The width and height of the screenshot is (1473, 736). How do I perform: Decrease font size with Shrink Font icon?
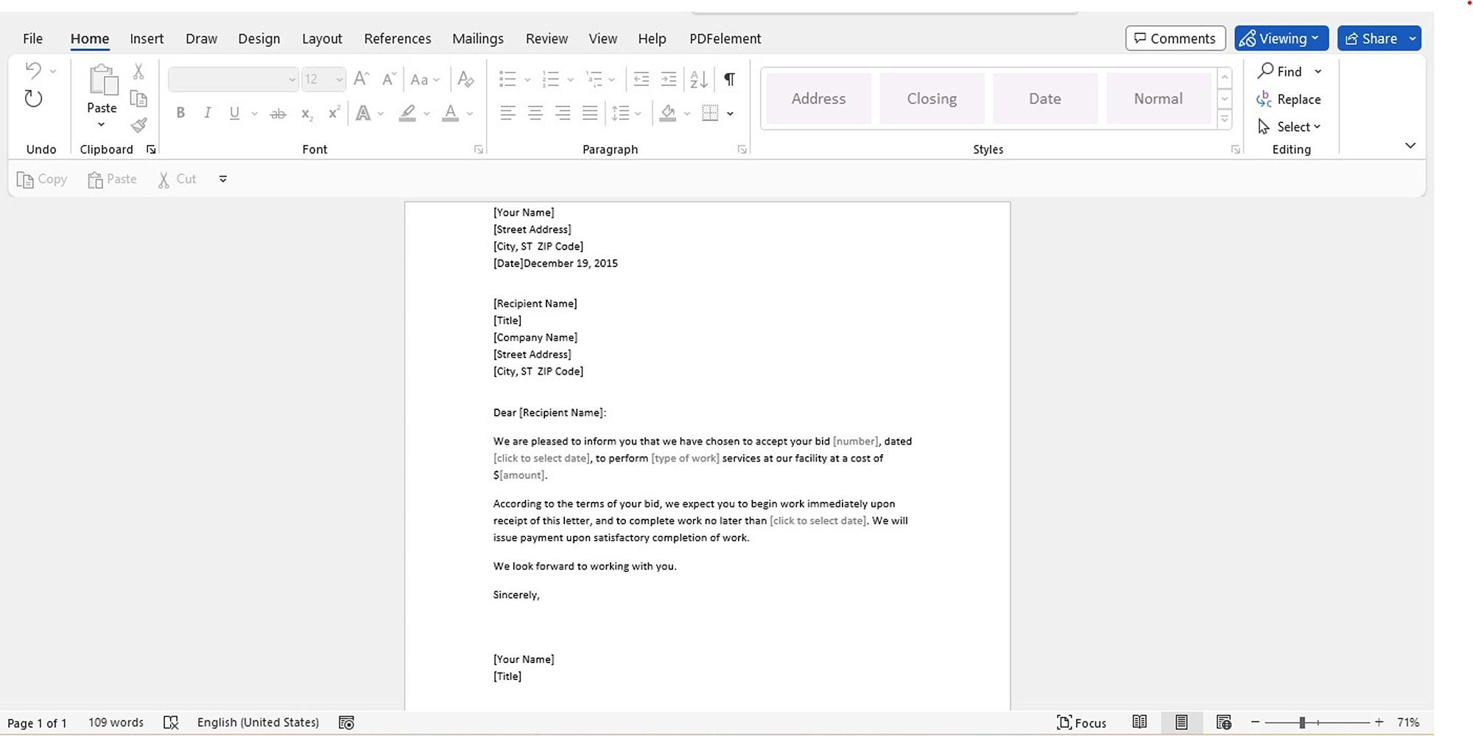coord(389,79)
